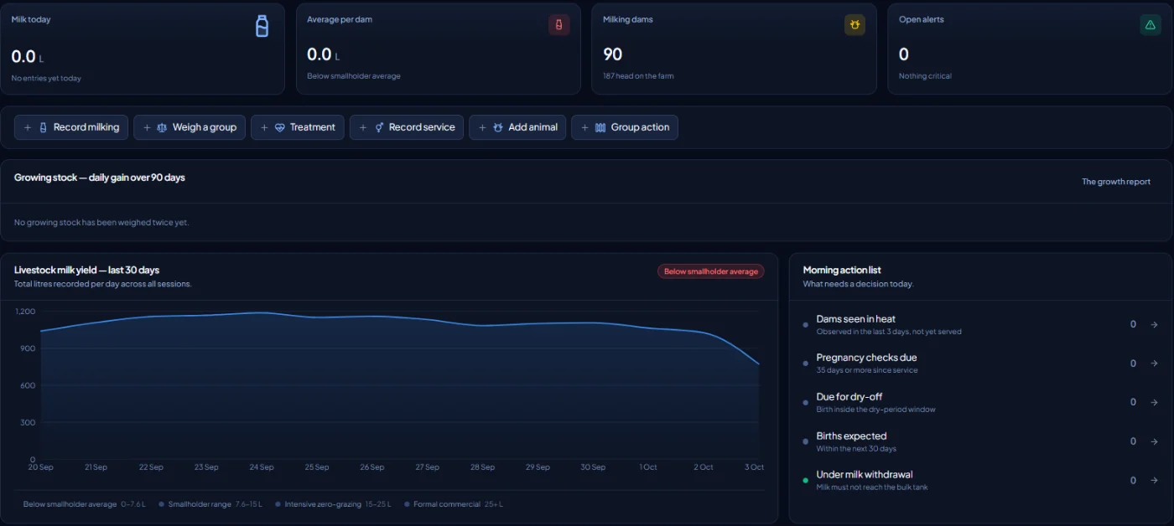Open Dams seen in heat via its arrow
Image resolution: width=1174 pixels, height=526 pixels.
pos(1154,325)
